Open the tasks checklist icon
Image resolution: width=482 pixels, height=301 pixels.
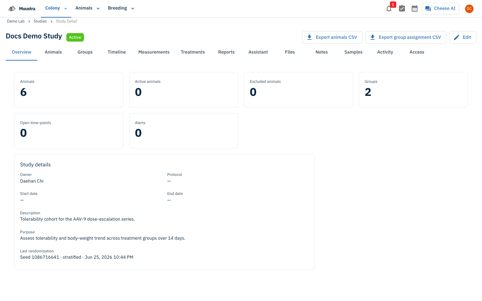(x=402, y=8)
